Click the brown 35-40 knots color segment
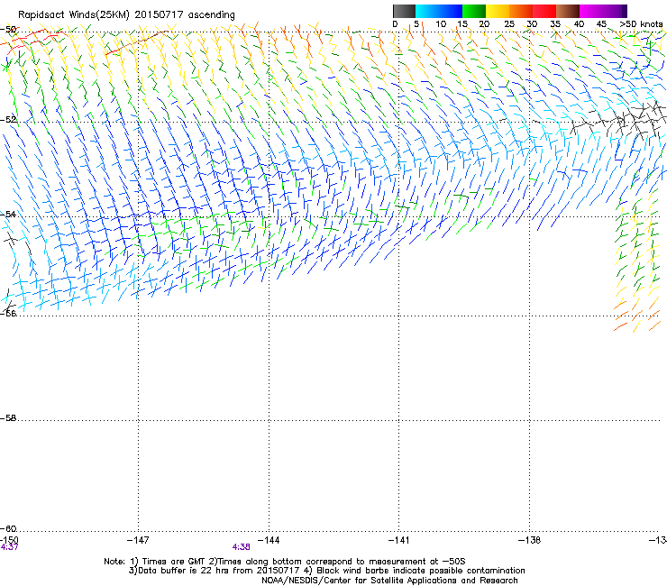The image size is (667, 586). [568, 11]
